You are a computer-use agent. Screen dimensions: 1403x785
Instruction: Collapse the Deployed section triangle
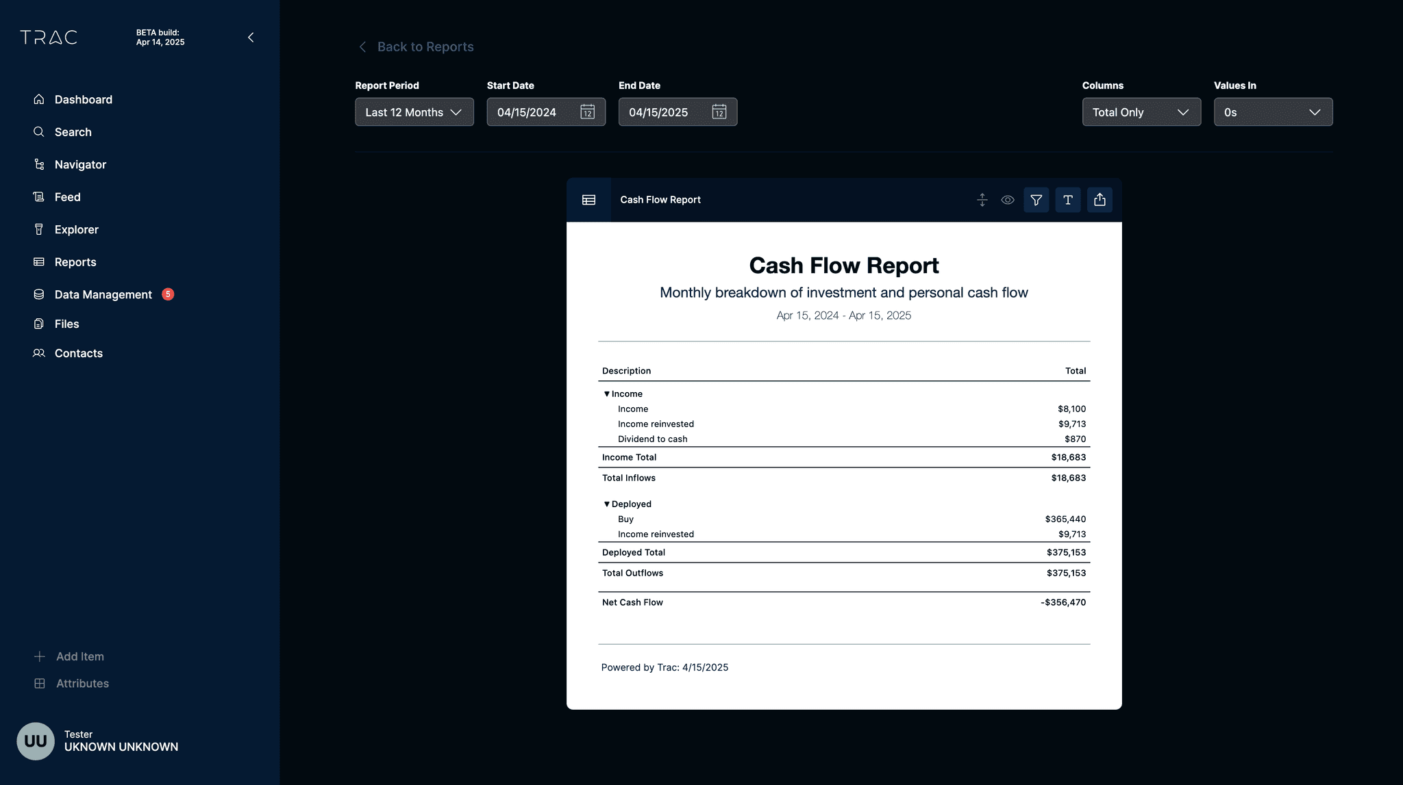(x=606, y=504)
